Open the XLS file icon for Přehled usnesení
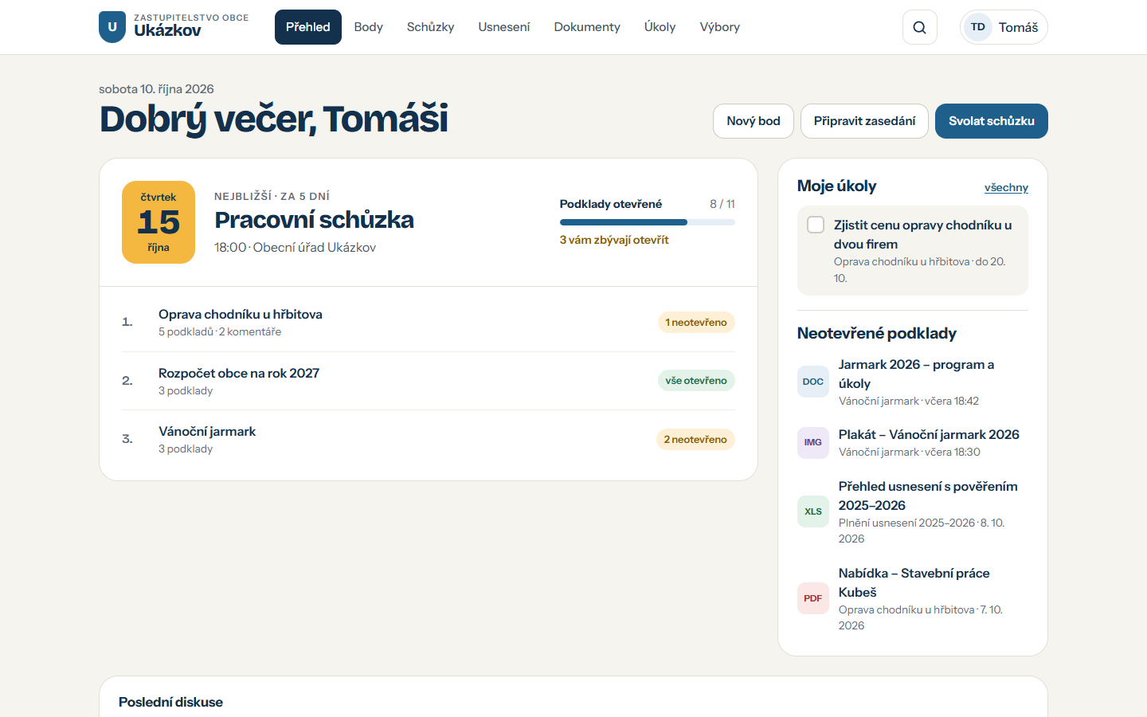1147x717 pixels. [812, 511]
